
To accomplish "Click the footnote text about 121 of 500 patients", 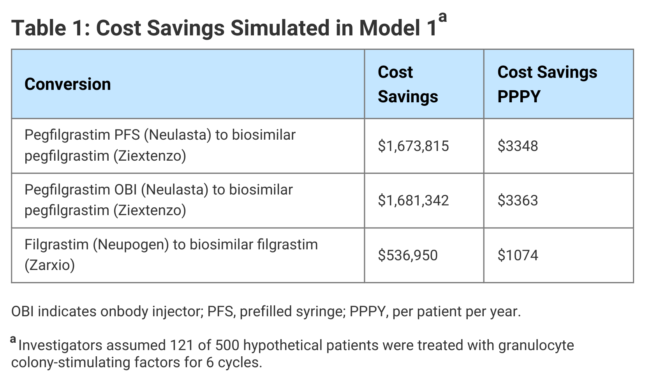I will click(x=296, y=345).
